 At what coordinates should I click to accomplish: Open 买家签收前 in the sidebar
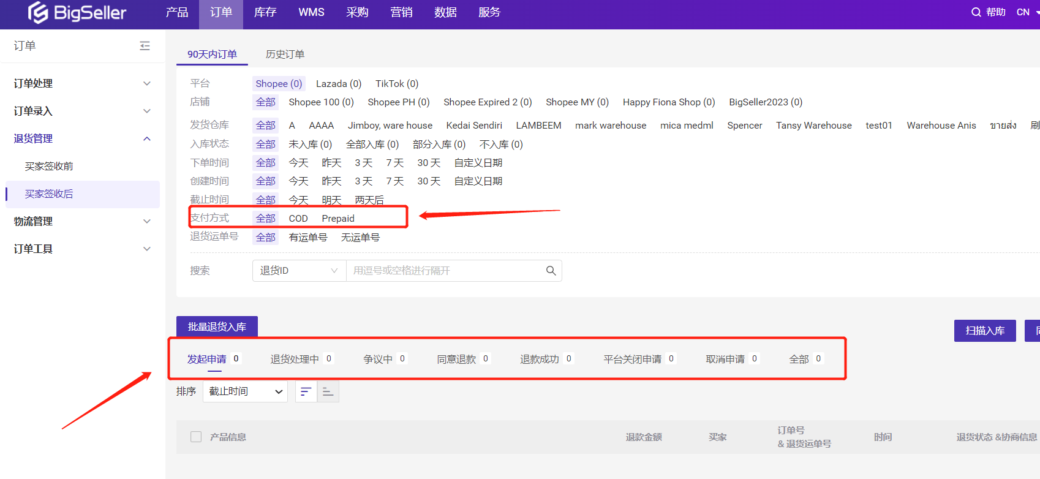pyautogui.click(x=49, y=166)
